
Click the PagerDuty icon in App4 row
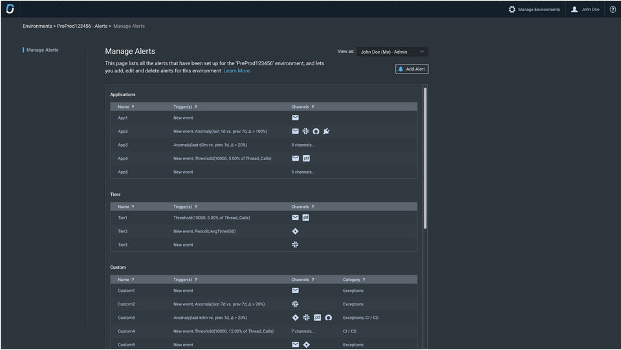(x=306, y=158)
